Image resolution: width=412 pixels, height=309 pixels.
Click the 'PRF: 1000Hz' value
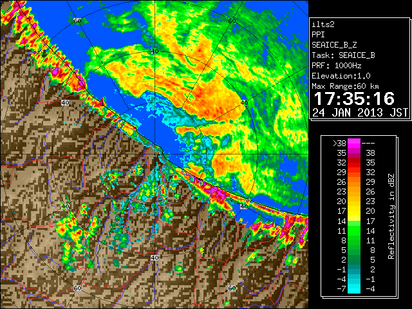click(x=336, y=66)
